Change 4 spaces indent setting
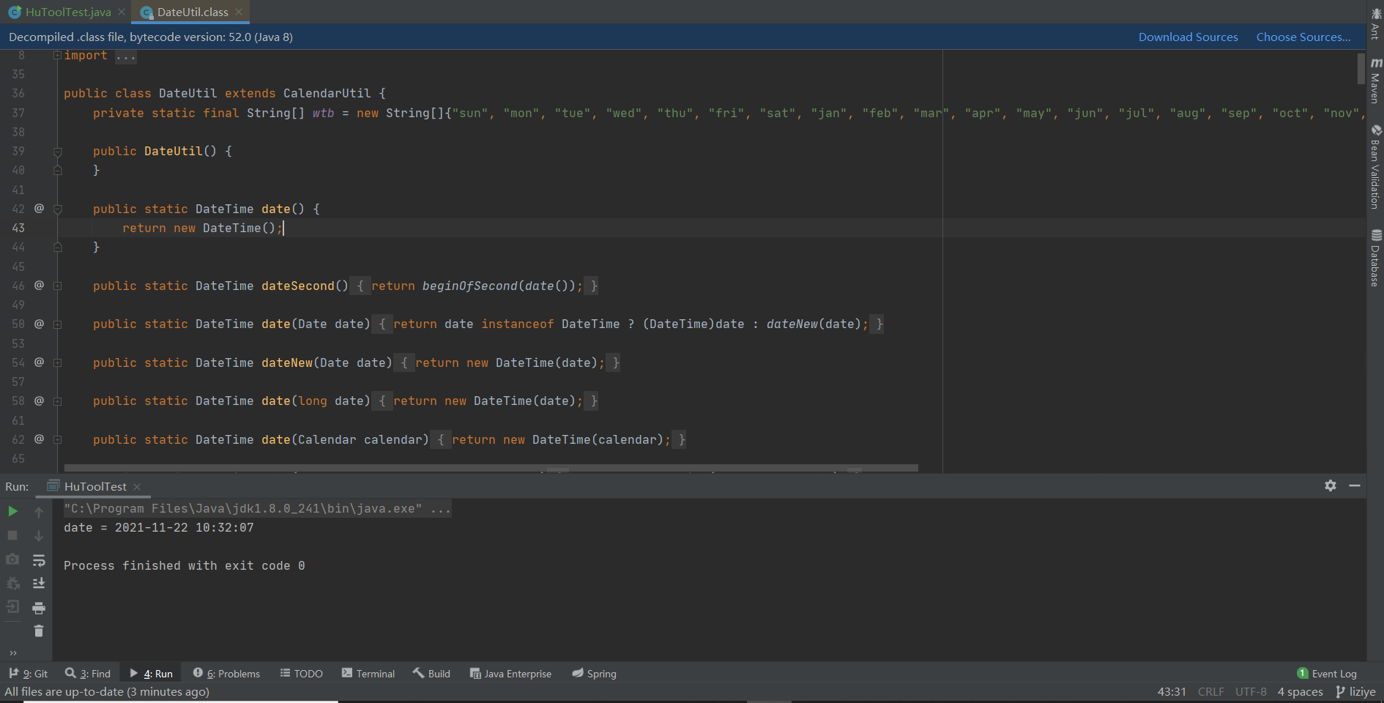Viewport: 1384px width, 703px height. (x=1300, y=691)
